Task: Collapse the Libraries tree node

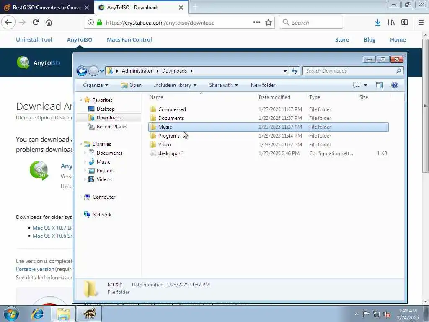Action: 81,144
